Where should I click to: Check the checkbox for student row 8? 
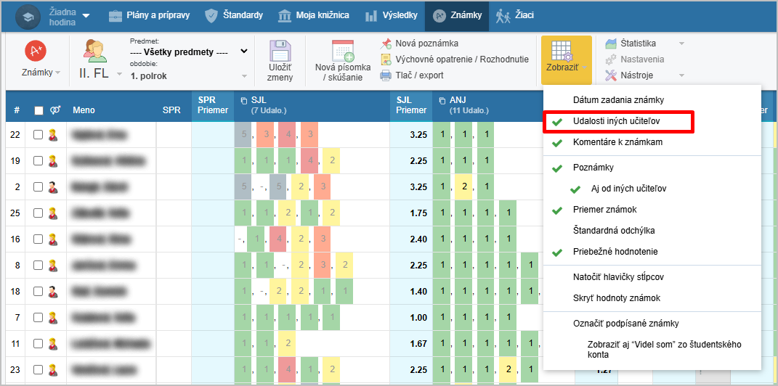39,265
